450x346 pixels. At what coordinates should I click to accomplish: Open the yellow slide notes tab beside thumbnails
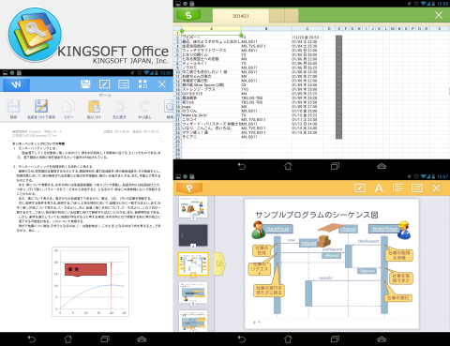point(219,263)
